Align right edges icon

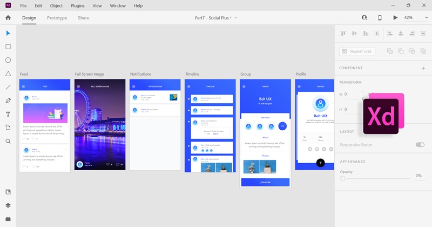(412, 34)
